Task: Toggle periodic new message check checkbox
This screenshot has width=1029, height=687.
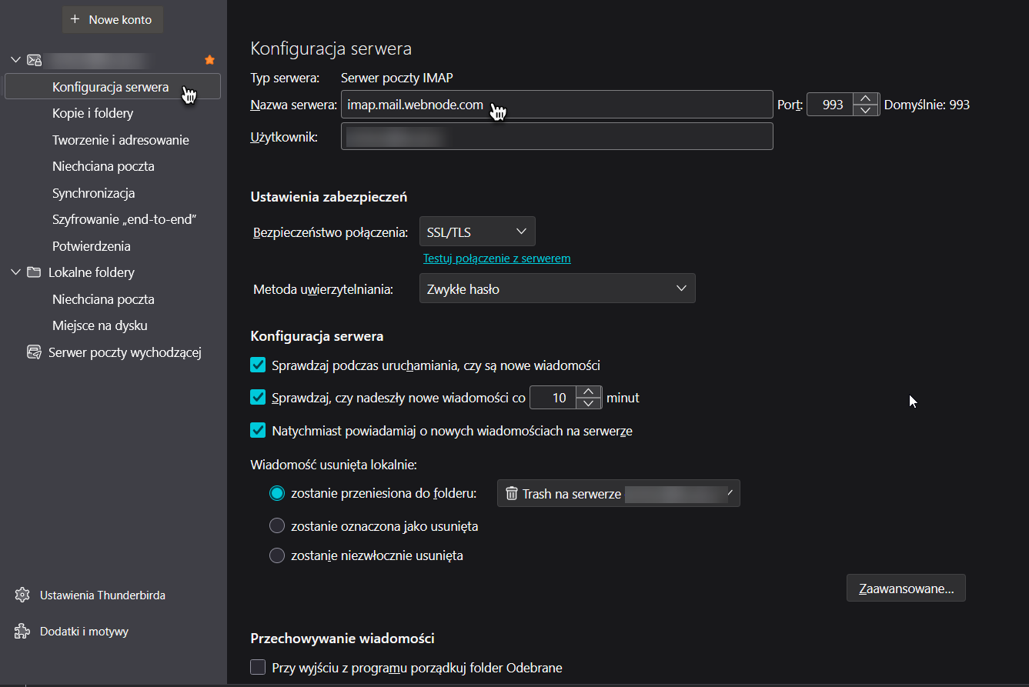Action: point(259,398)
